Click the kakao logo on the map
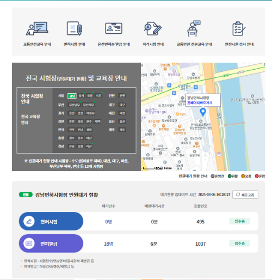This screenshot has width=272, height=280. click(168, 168)
